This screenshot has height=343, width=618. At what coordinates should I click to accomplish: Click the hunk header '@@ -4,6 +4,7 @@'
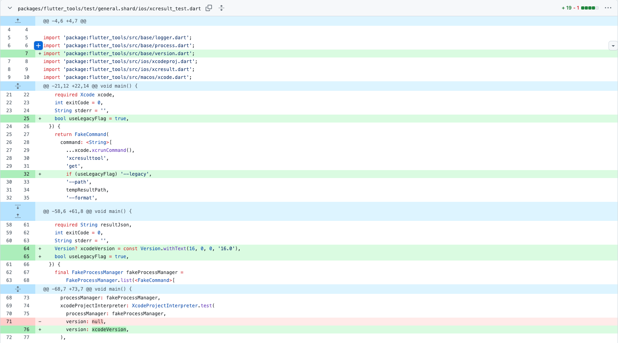tap(65, 21)
